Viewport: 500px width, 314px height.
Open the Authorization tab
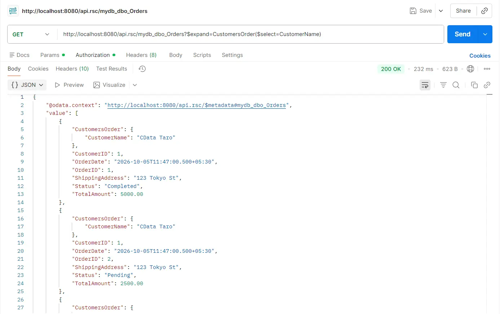point(96,55)
